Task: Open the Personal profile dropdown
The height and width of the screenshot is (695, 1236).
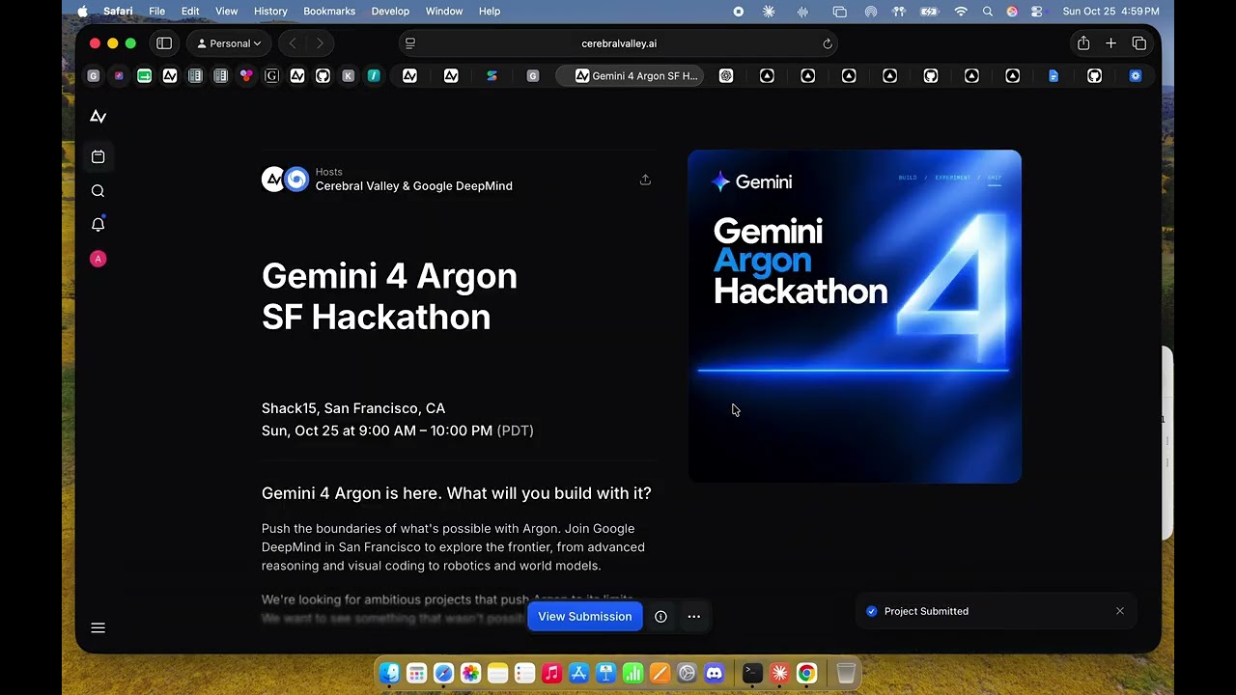Action: click(x=229, y=43)
